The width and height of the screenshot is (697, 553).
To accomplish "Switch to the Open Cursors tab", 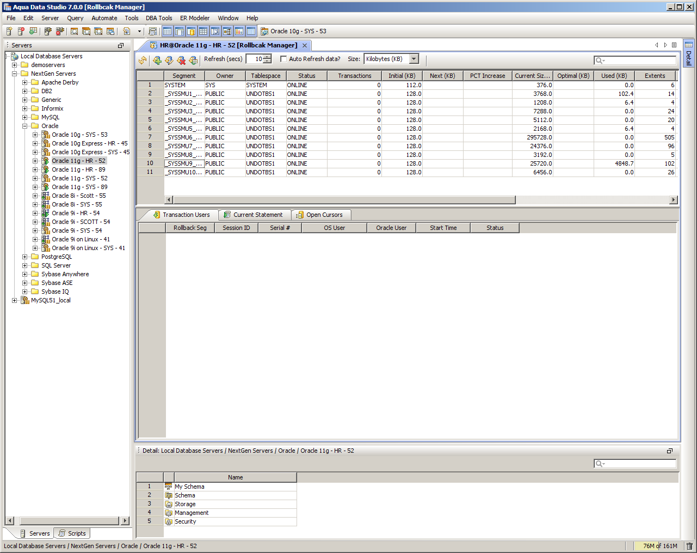I will pos(321,215).
